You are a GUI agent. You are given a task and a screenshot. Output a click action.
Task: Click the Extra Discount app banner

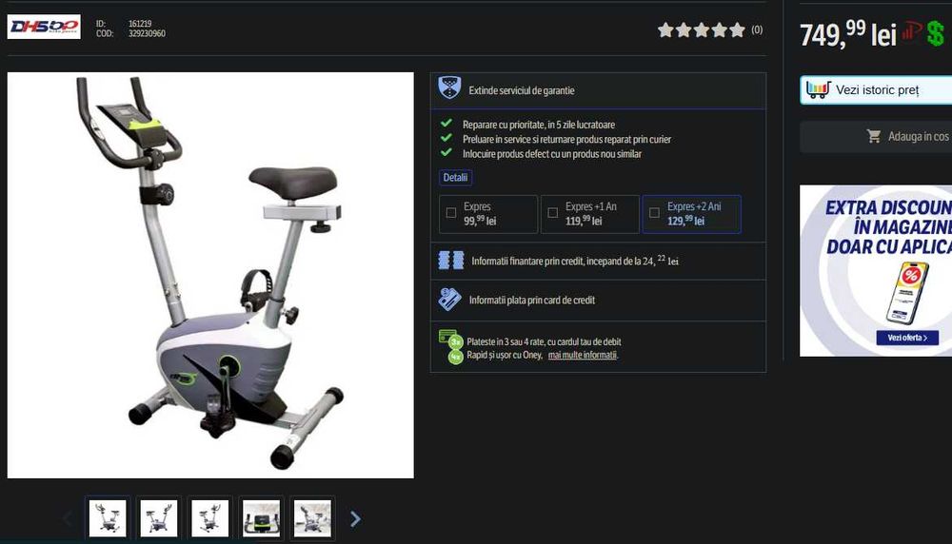tap(876, 270)
